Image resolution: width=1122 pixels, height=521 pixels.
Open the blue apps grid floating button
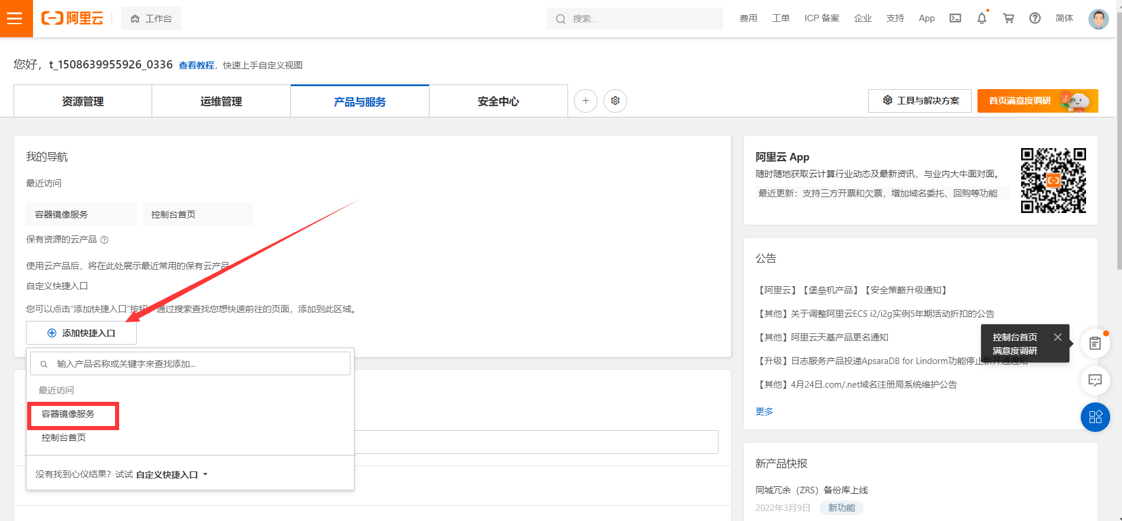(1095, 417)
